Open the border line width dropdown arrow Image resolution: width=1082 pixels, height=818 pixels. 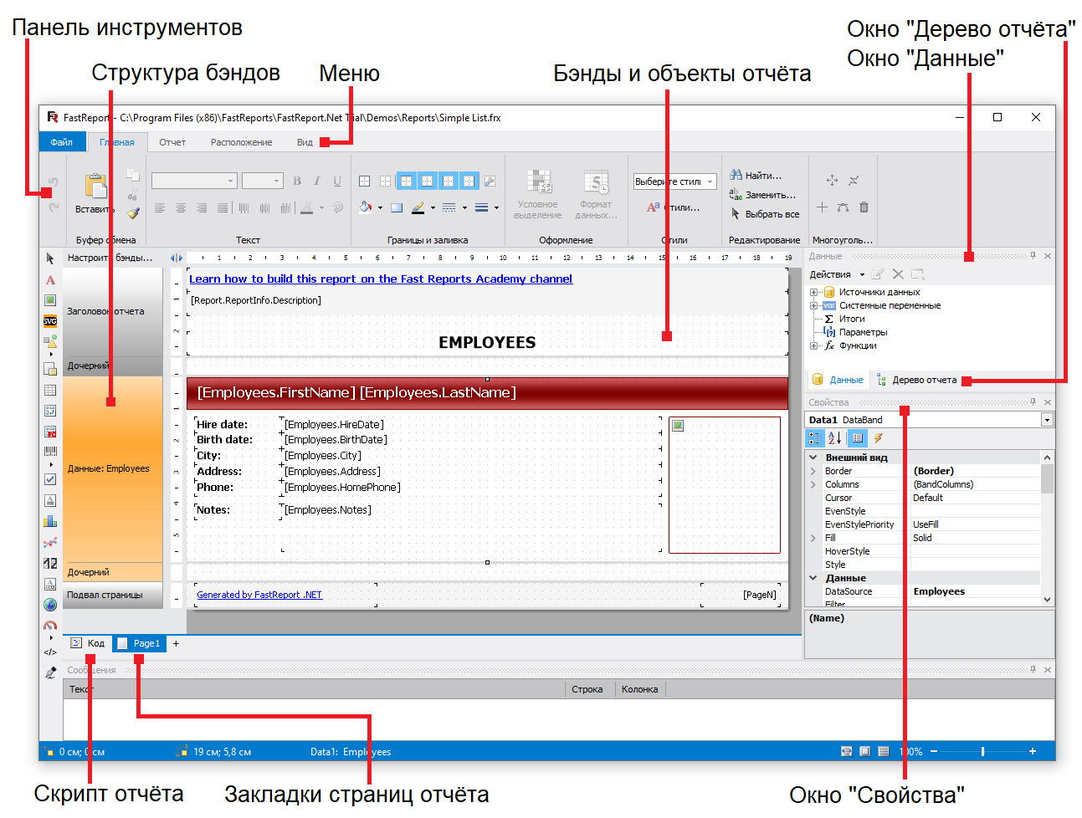coord(496,208)
